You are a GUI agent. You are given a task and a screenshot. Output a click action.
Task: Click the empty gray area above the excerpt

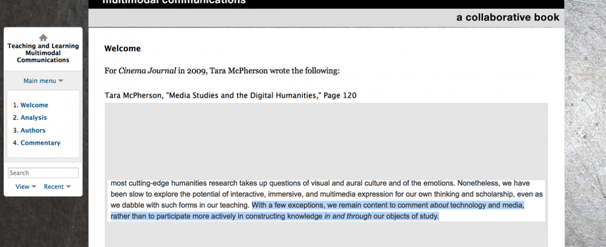coord(326,141)
